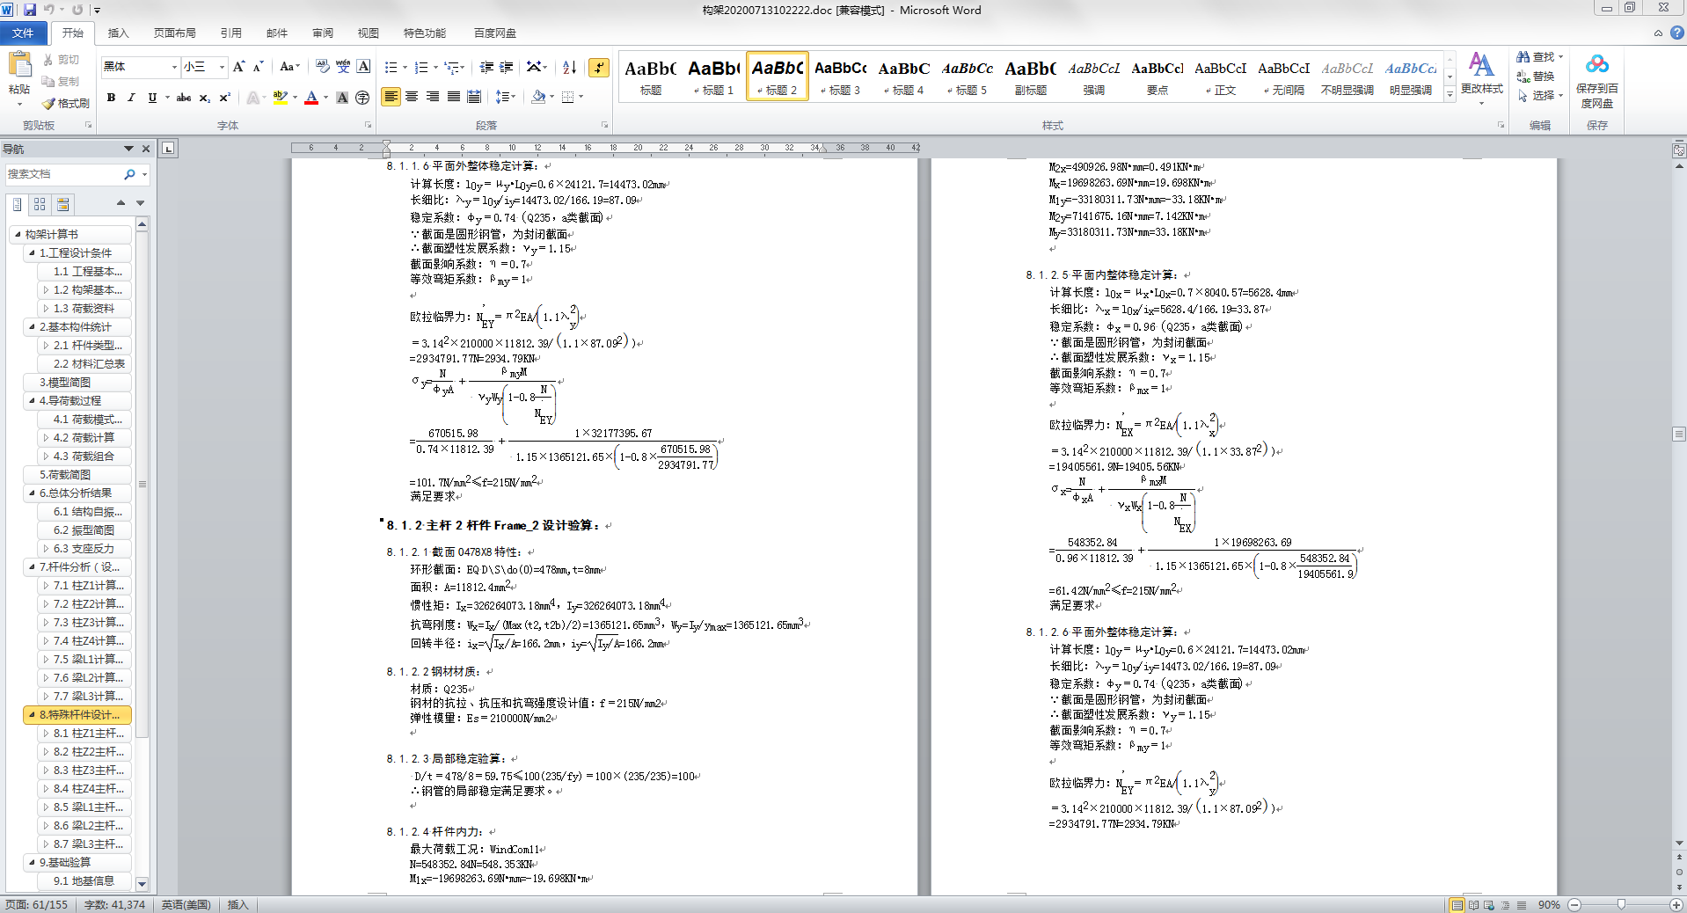The image size is (1687, 913).
Task: Click the sort A-Z icon
Action: point(569,67)
